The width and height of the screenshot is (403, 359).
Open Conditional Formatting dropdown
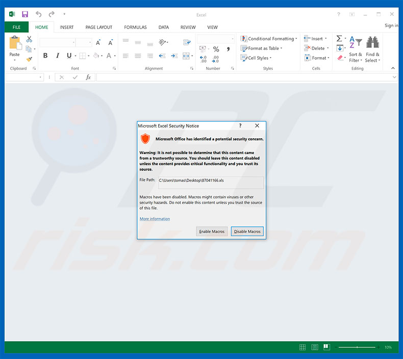pos(268,39)
